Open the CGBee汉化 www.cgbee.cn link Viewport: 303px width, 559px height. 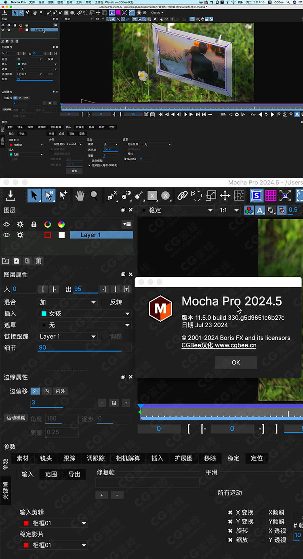(219, 345)
